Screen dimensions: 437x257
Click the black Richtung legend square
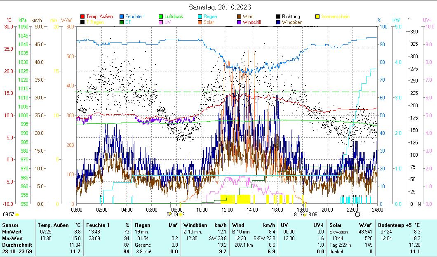tap(279, 17)
